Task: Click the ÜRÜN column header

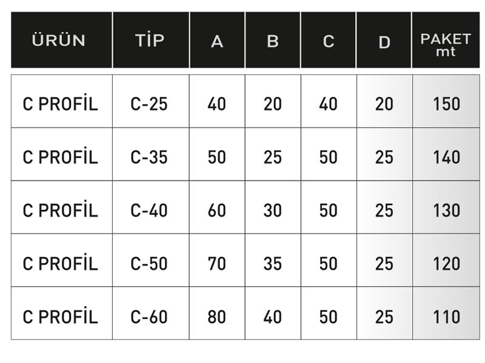Action: (62, 40)
